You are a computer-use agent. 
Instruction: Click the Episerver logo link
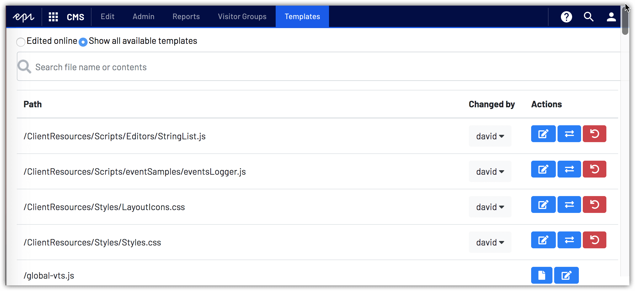(24, 17)
